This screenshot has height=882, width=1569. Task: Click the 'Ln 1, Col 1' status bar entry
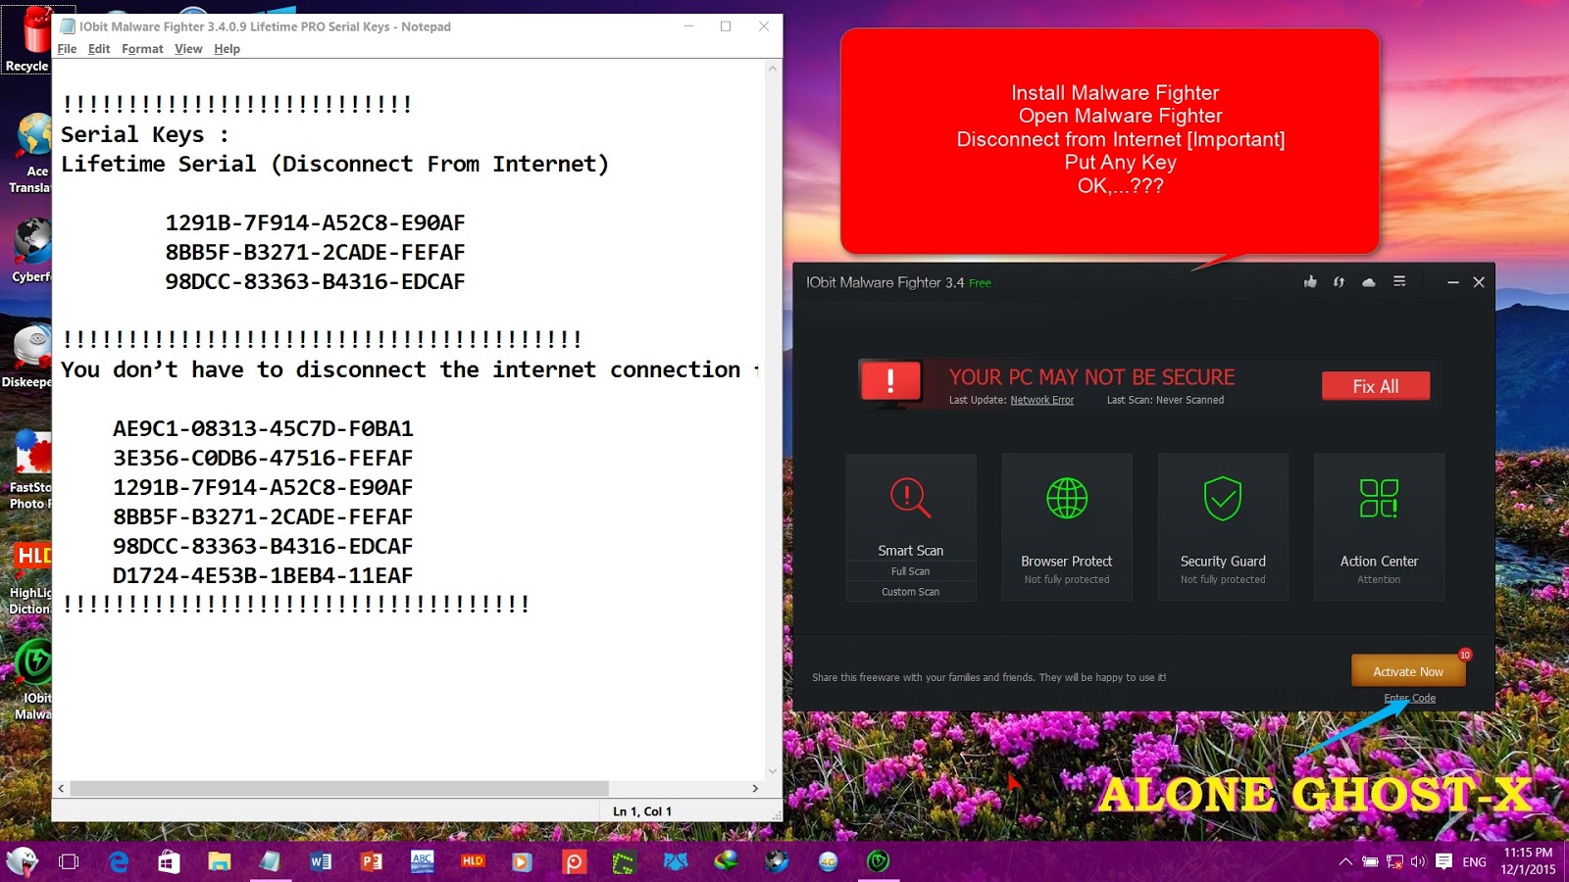(x=642, y=811)
